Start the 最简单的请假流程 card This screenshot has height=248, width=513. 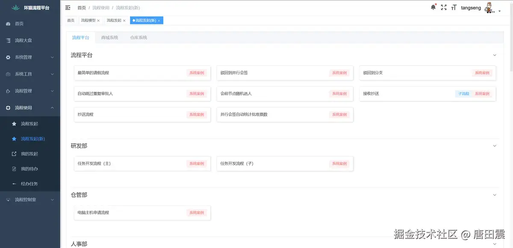tap(142, 73)
